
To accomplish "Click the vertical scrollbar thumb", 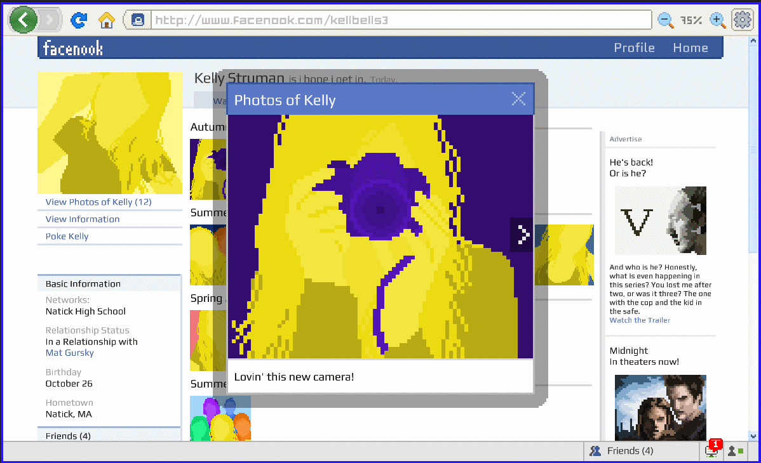I will (753, 150).
